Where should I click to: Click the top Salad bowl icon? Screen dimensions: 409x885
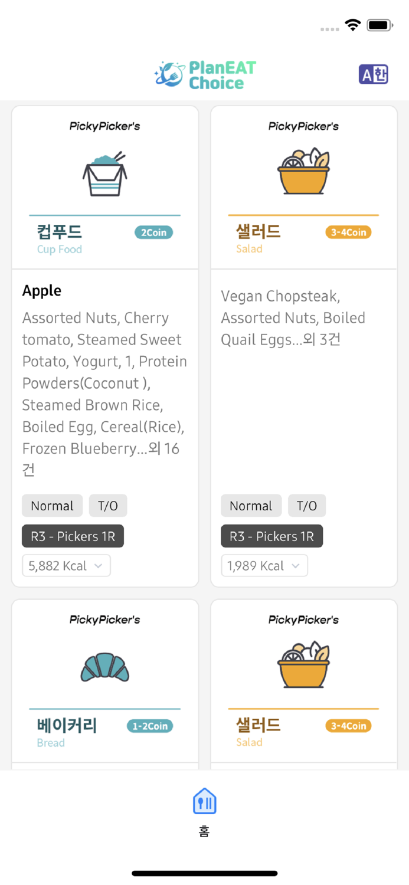point(303,171)
